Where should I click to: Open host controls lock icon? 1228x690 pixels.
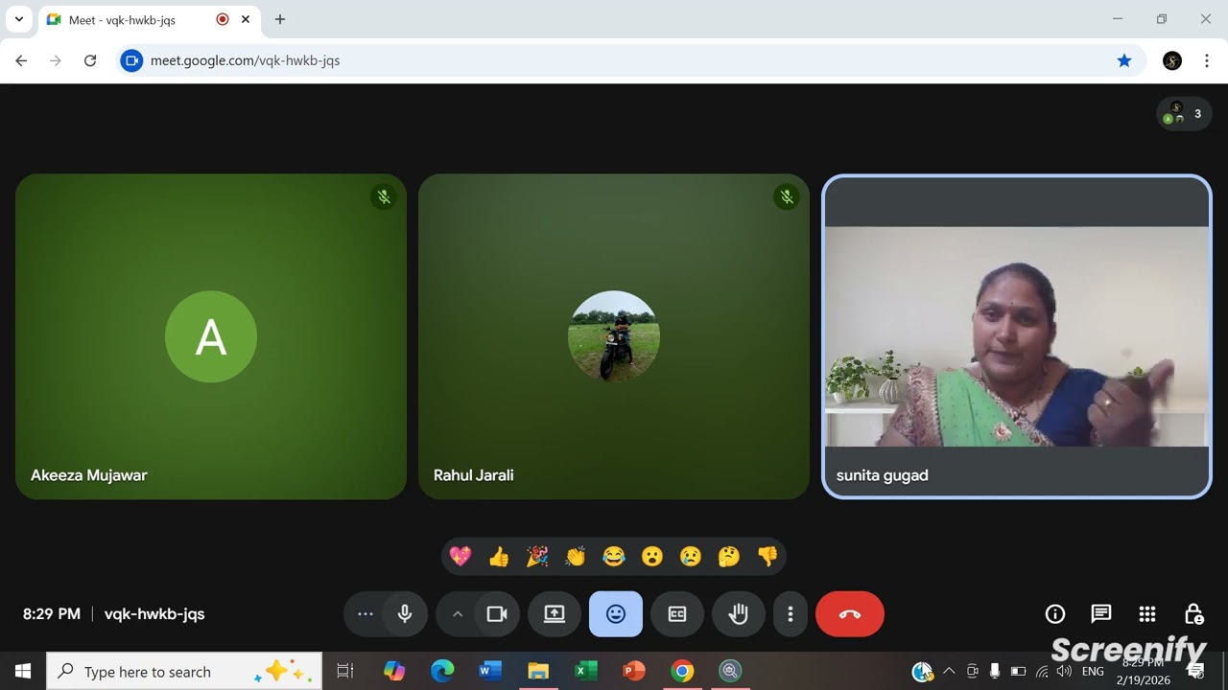click(x=1193, y=614)
